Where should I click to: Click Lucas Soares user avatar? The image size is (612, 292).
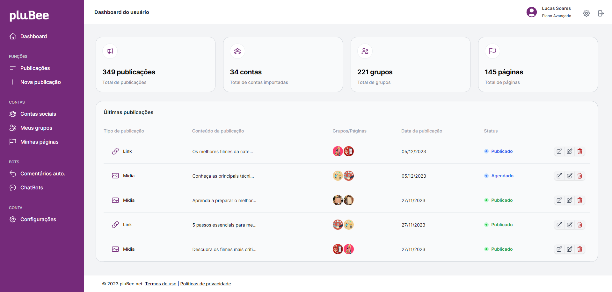532,12
